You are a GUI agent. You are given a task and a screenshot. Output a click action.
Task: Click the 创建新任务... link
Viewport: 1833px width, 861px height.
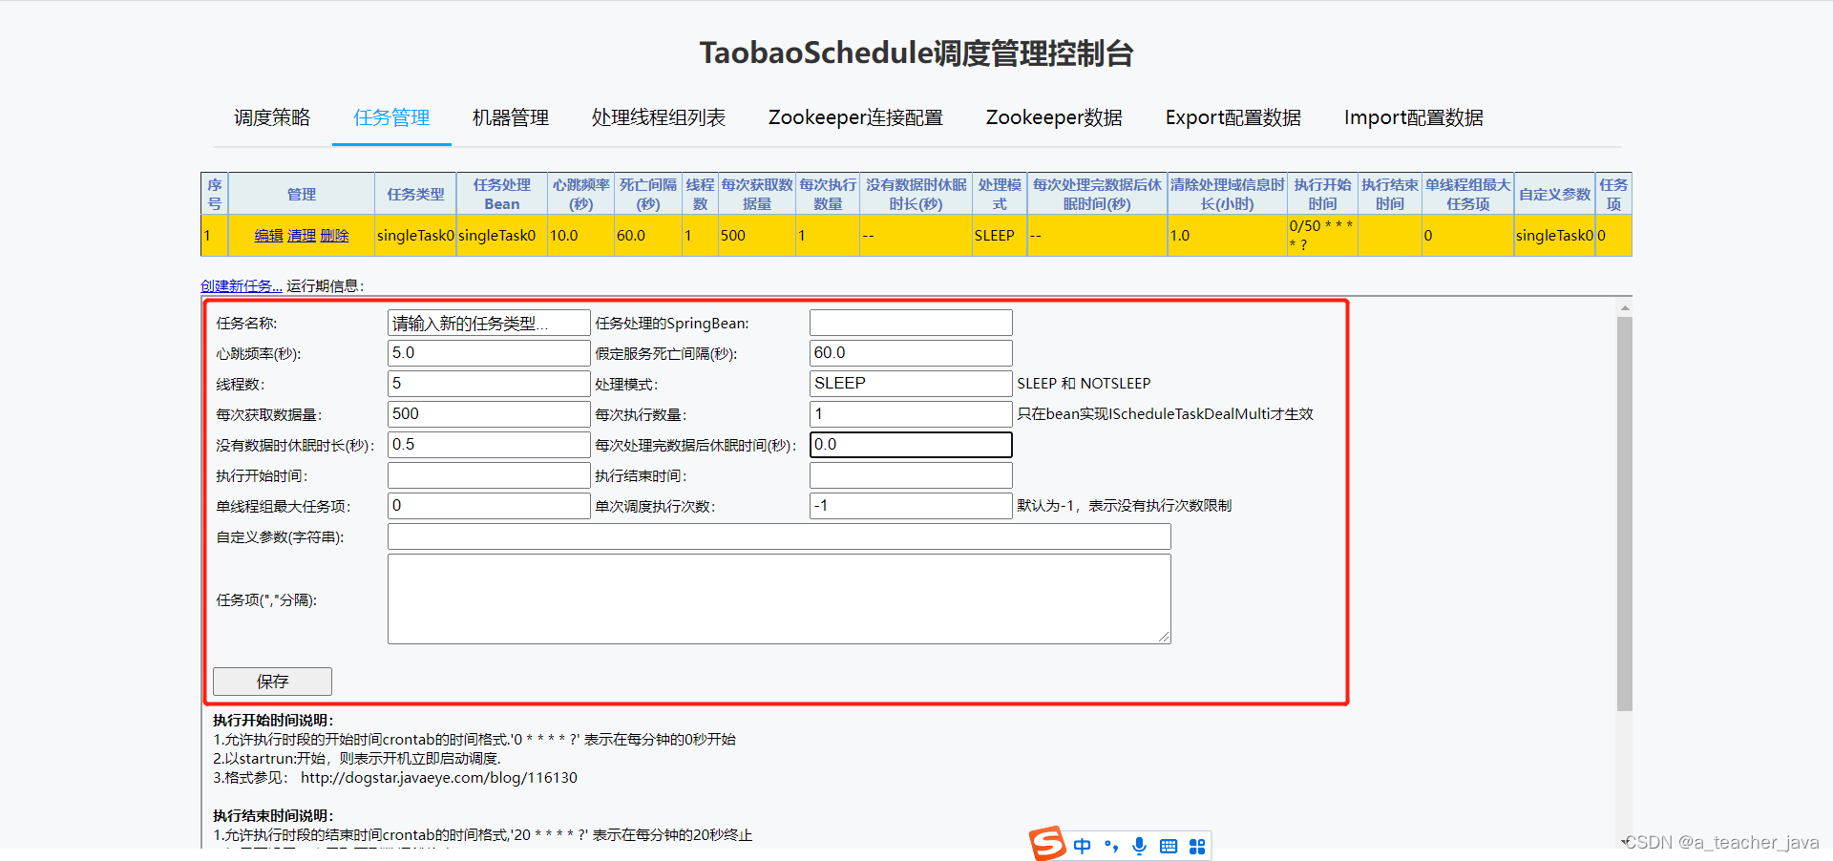pos(242,285)
